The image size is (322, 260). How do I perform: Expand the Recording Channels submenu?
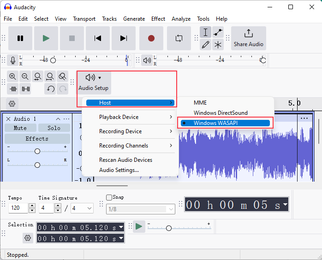point(130,146)
